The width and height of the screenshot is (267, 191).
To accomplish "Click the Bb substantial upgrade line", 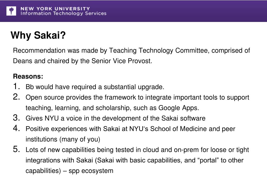I will click(x=95, y=87).
